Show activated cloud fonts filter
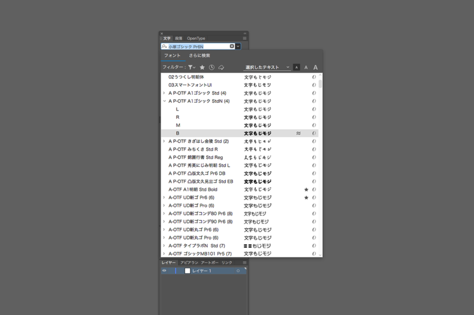Screen dimensions: 474x315 coord(221,67)
